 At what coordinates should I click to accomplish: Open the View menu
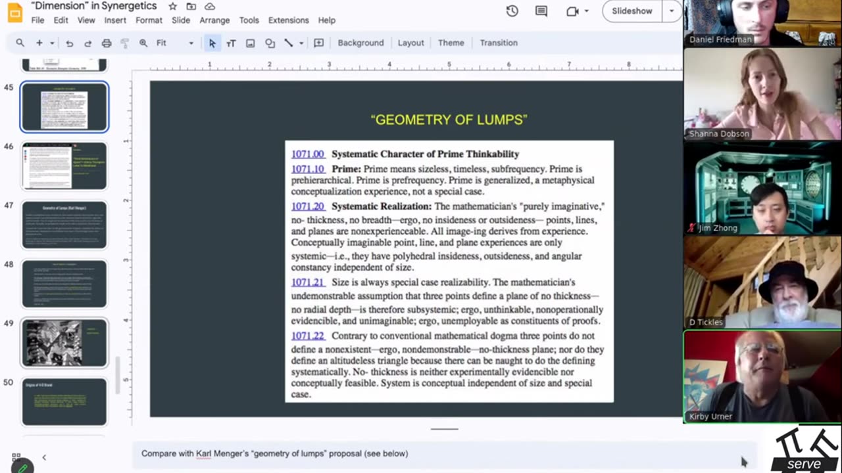[86, 20]
